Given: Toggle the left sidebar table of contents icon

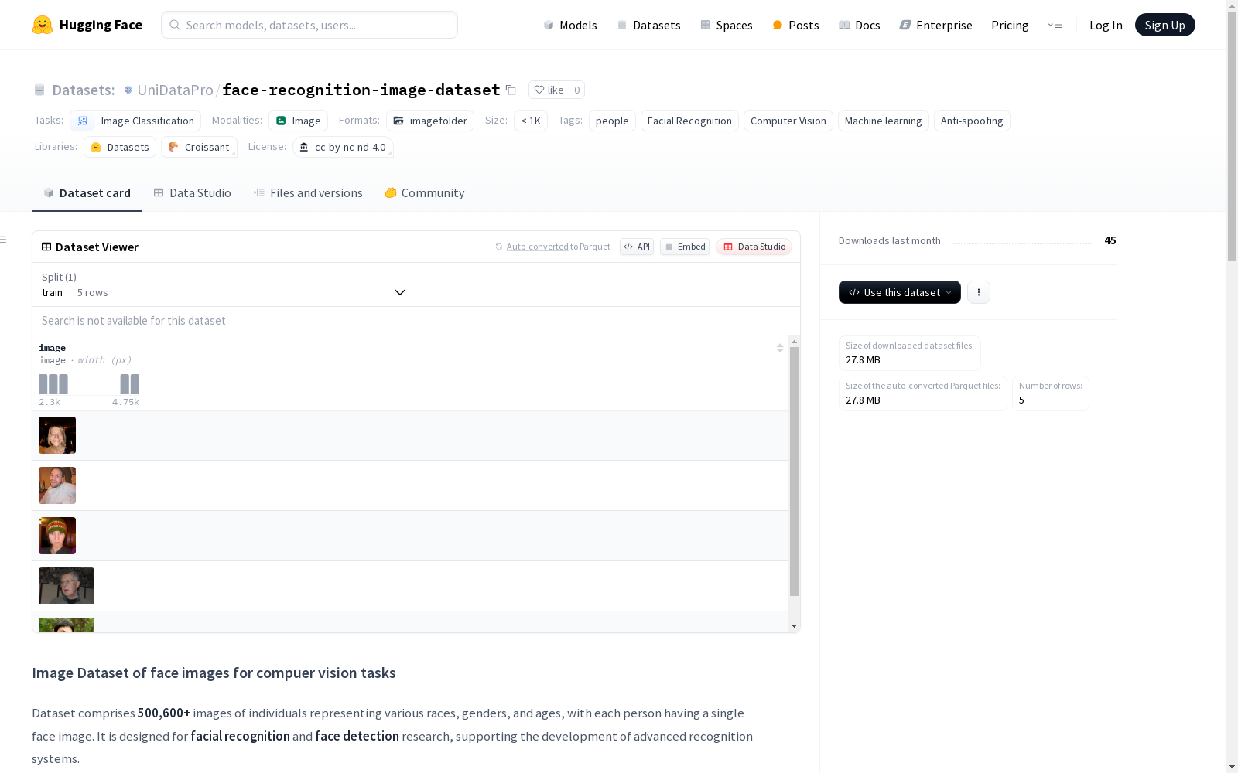Looking at the screenshot, I should tap(4, 240).
